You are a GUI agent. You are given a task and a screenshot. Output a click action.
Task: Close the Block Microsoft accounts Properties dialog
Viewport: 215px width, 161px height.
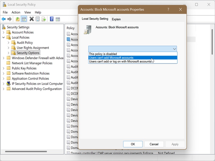point(180,9)
